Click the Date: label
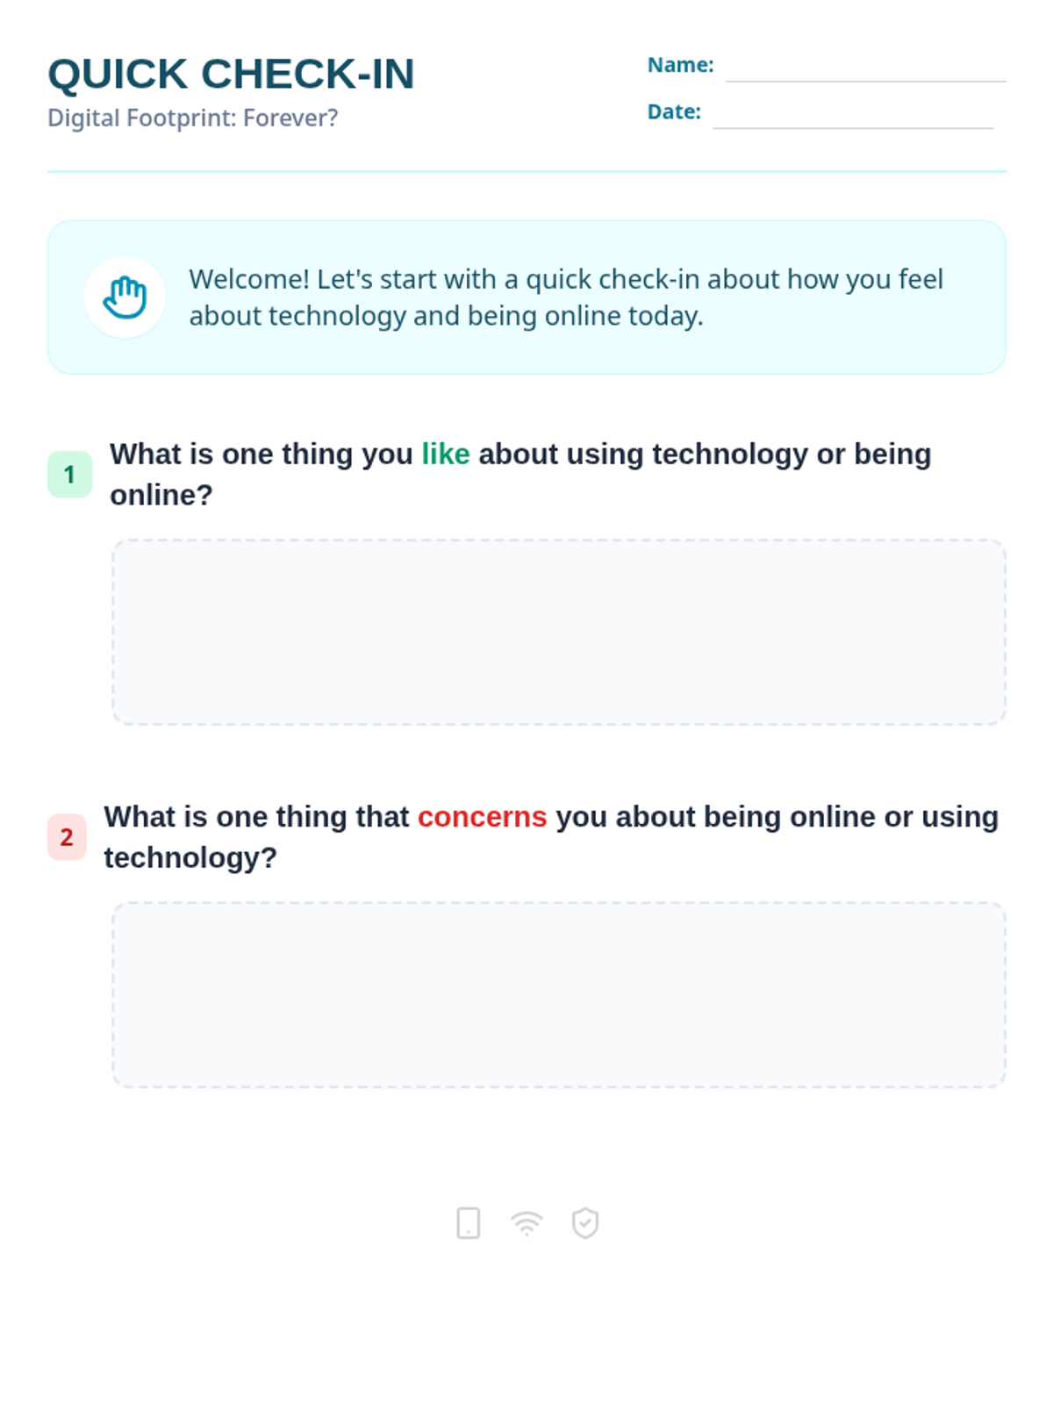This screenshot has width=1053, height=1404. (x=674, y=112)
